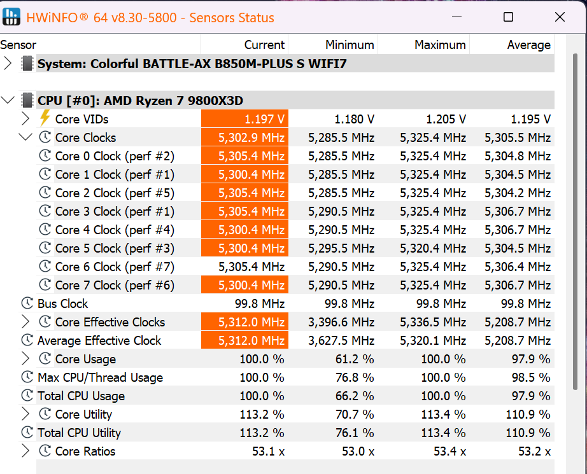Click the lightning bolt icon beside Core VIDs
587x474 pixels.
45,118
